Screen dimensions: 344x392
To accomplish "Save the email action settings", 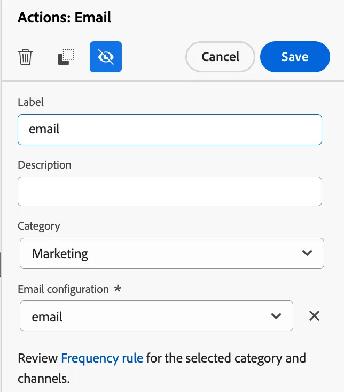I will tap(295, 57).
